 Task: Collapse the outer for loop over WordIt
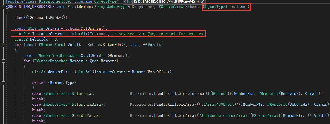point(3,45)
